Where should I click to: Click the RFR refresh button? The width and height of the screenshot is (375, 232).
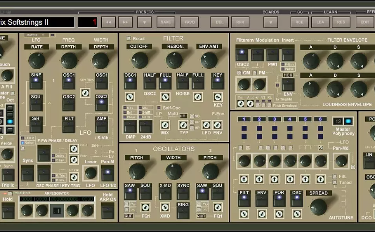240,22
